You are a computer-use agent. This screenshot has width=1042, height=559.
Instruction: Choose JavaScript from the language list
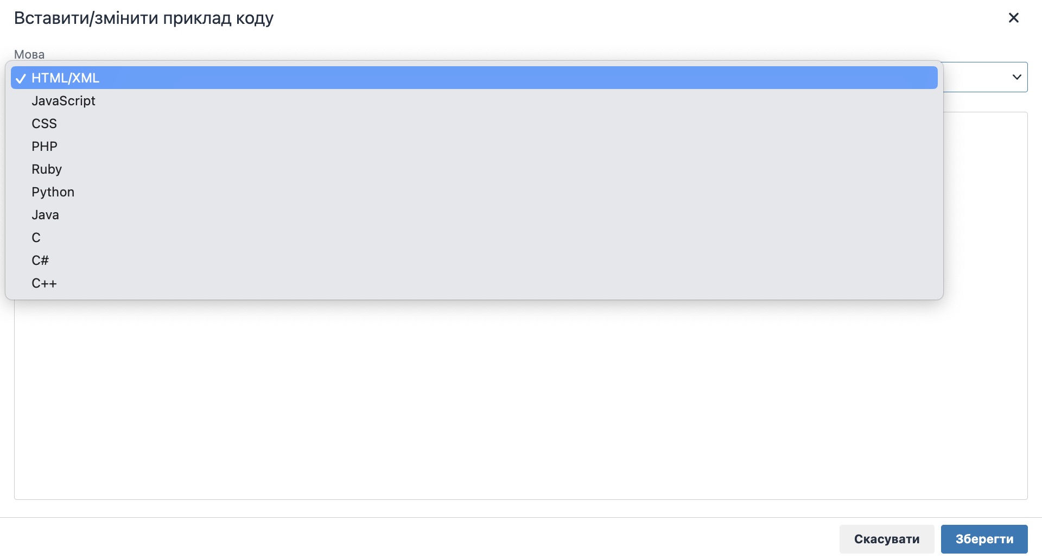point(63,101)
